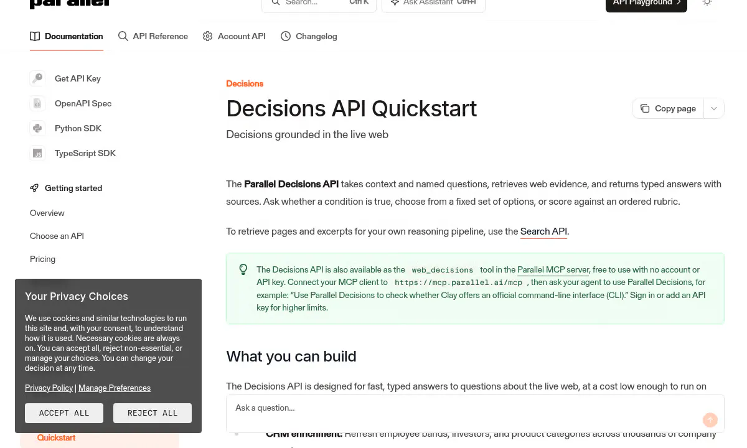Switch to the API Reference tab
Image resolution: width=747 pixels, height=448 pixels.
coord(153,36)
